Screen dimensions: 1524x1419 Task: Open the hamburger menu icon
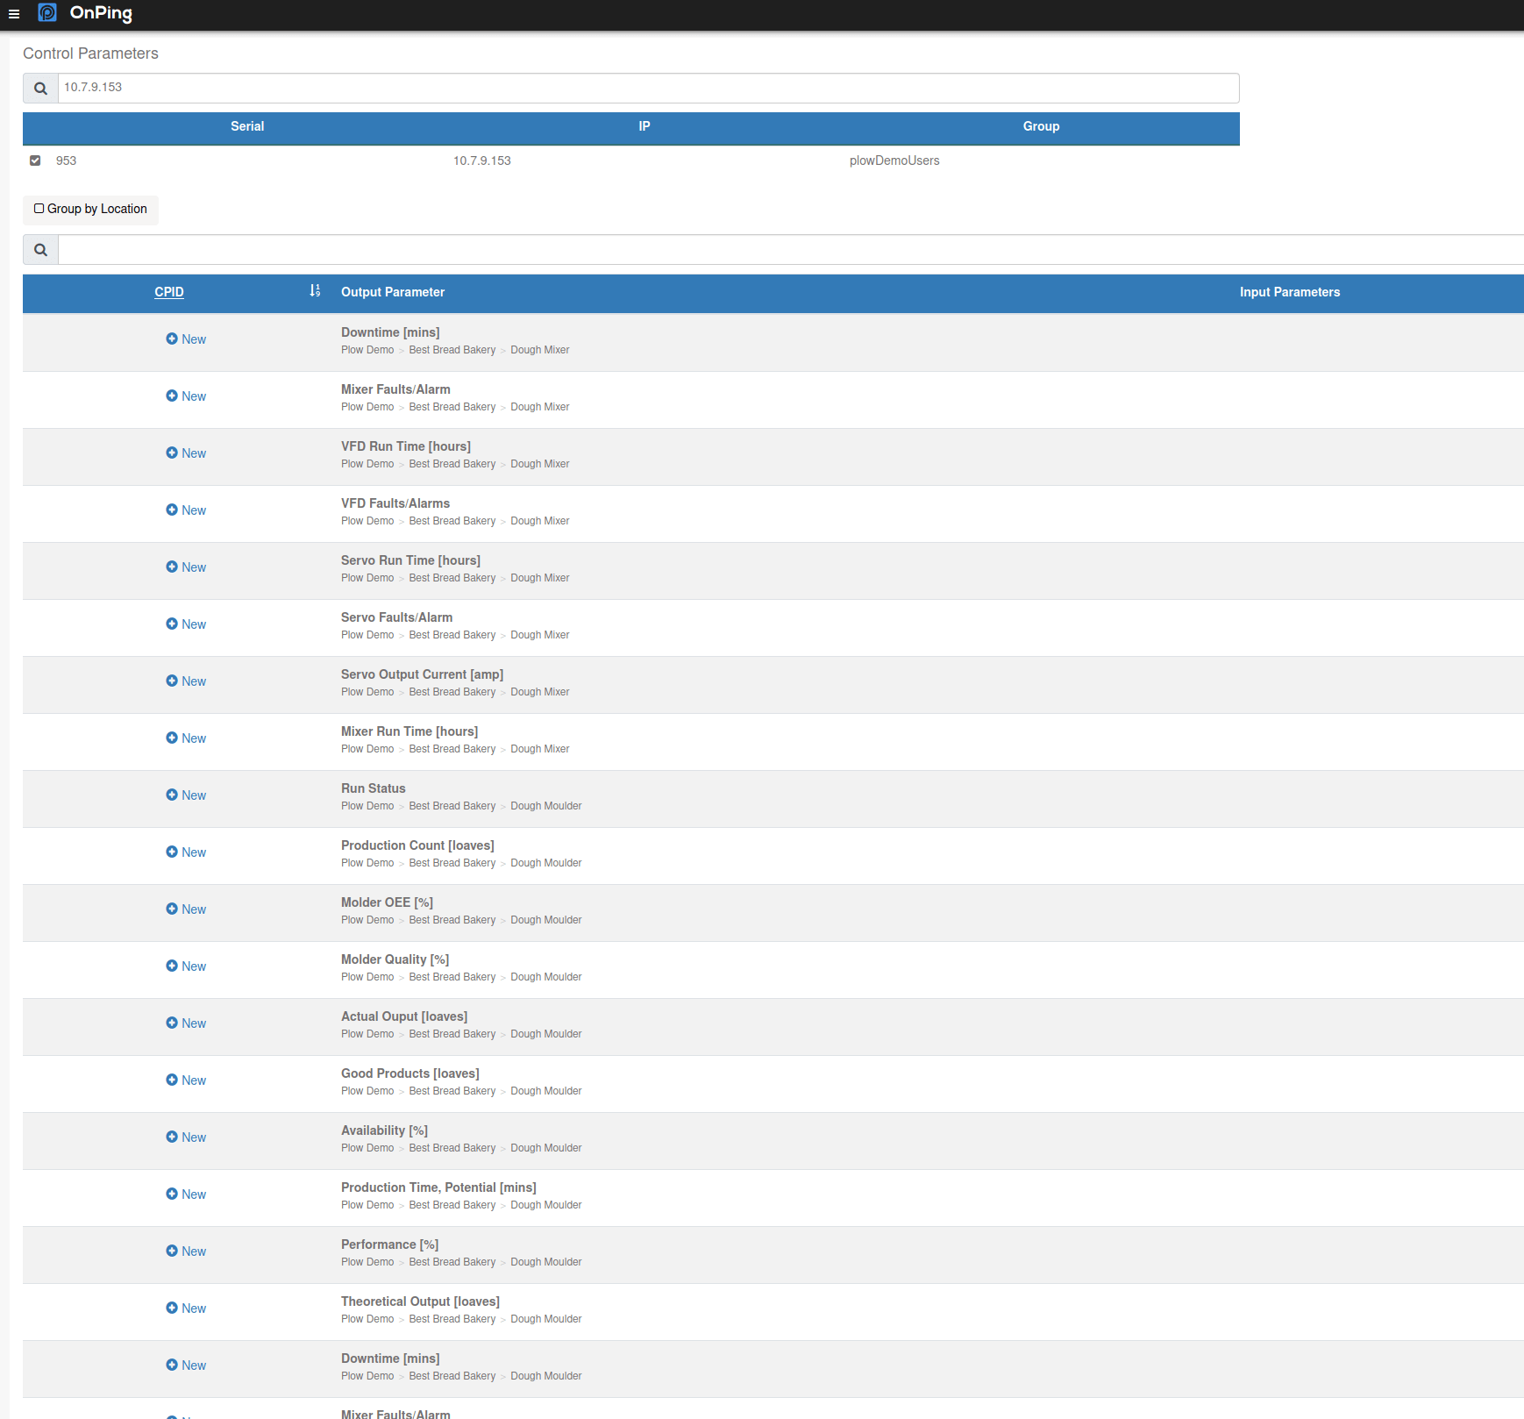[14, 14]
